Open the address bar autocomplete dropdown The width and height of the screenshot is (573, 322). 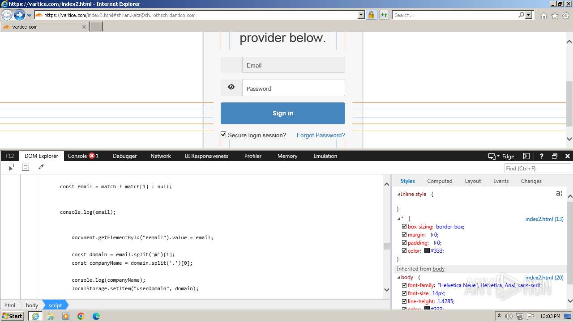(361, 15)
